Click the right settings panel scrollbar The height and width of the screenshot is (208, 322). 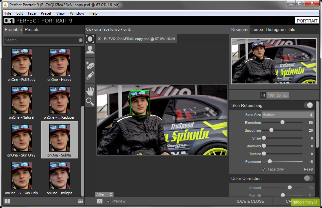point(317,124)
